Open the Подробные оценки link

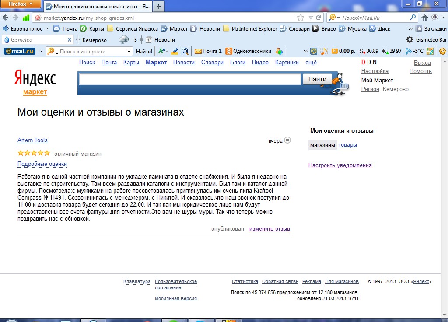tap(42, 164)
